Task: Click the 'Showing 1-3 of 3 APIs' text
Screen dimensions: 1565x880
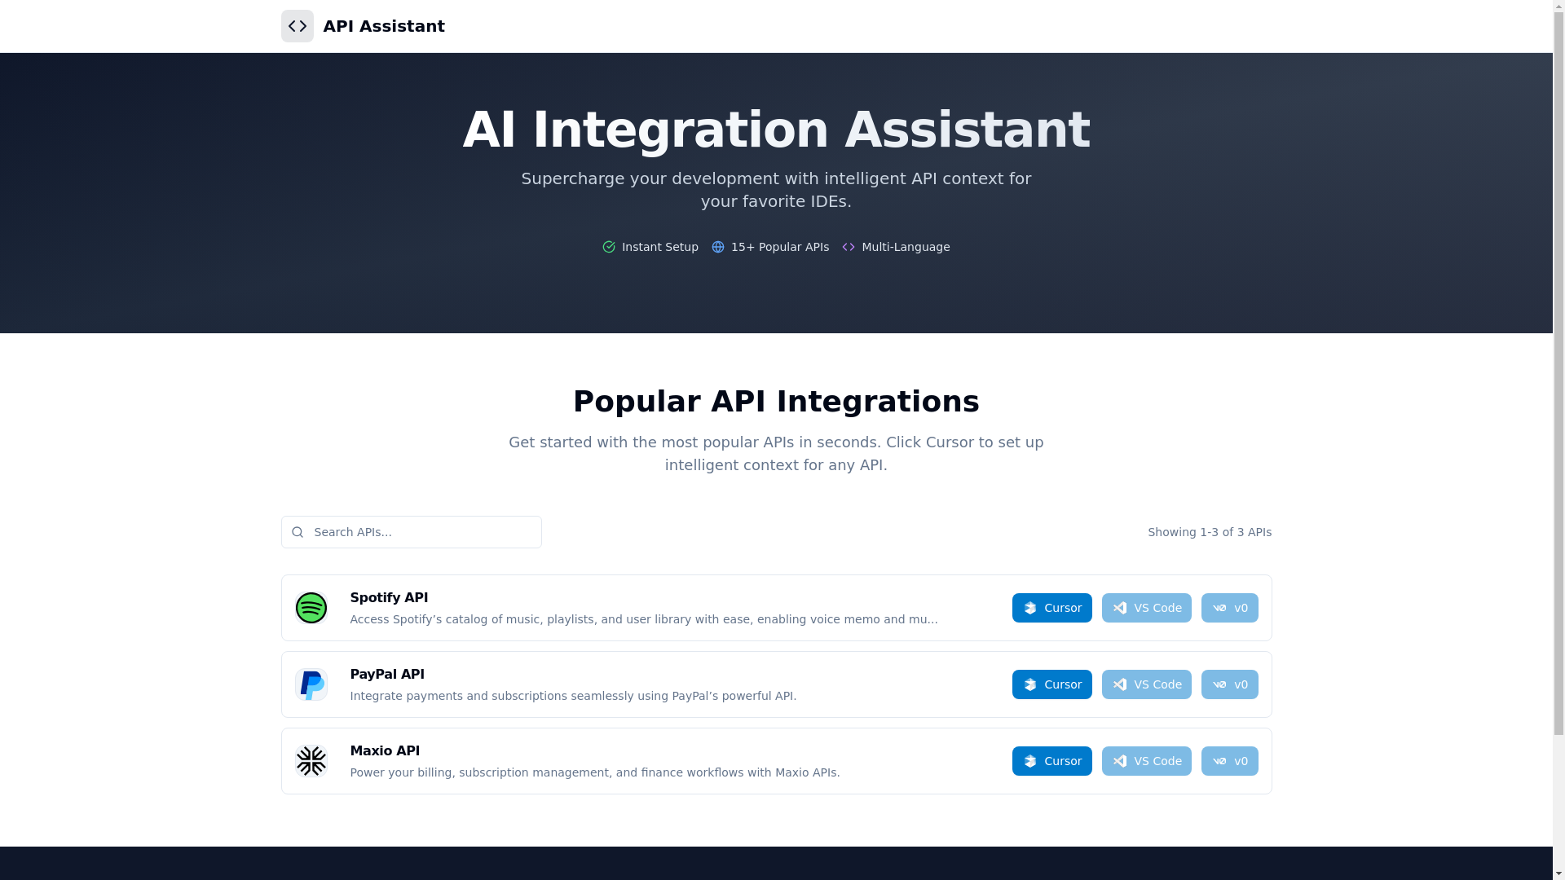Action: pyautogui.click(x=1210, y=532)
